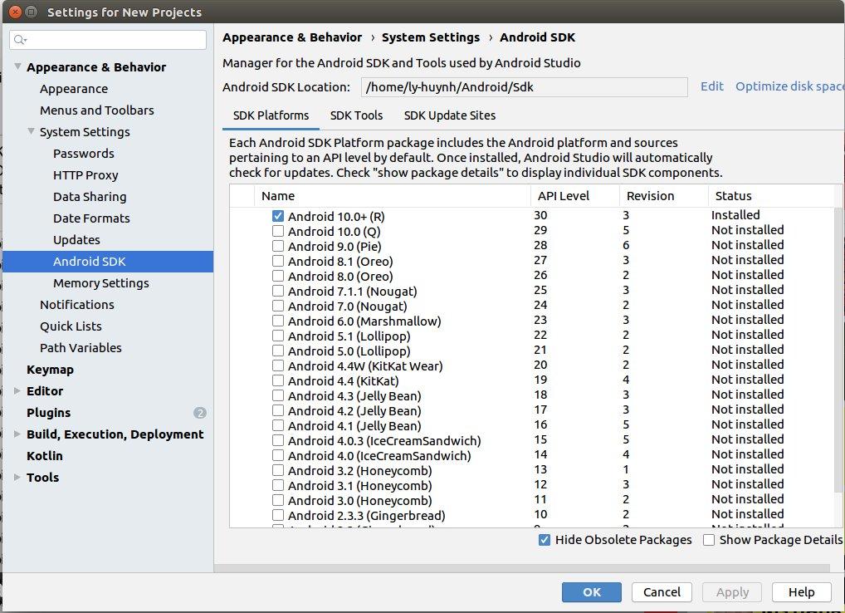This screenshot has width=845, height=613.
Task: Expand the Tools settings section
Action: click(18, 478)
